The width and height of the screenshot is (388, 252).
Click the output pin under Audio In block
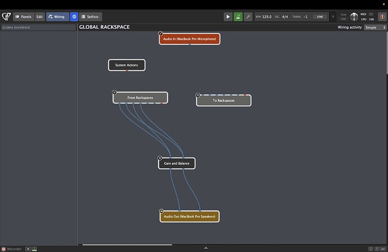pos(190,44)
